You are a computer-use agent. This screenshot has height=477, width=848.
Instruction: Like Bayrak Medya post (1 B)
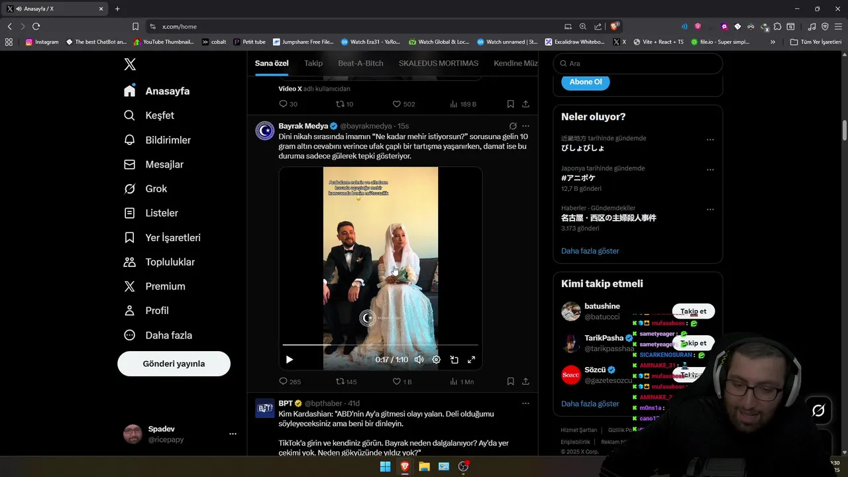[x=402, y=382]
